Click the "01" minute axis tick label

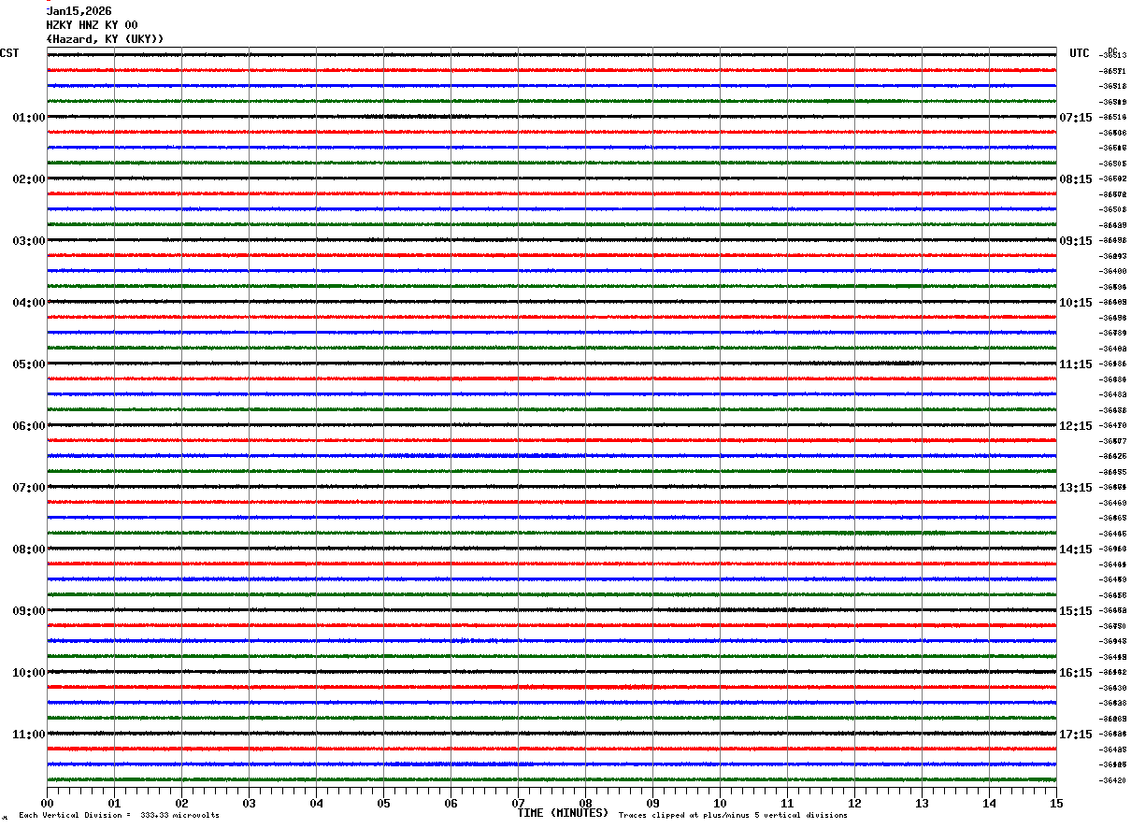tap(114, 803)
